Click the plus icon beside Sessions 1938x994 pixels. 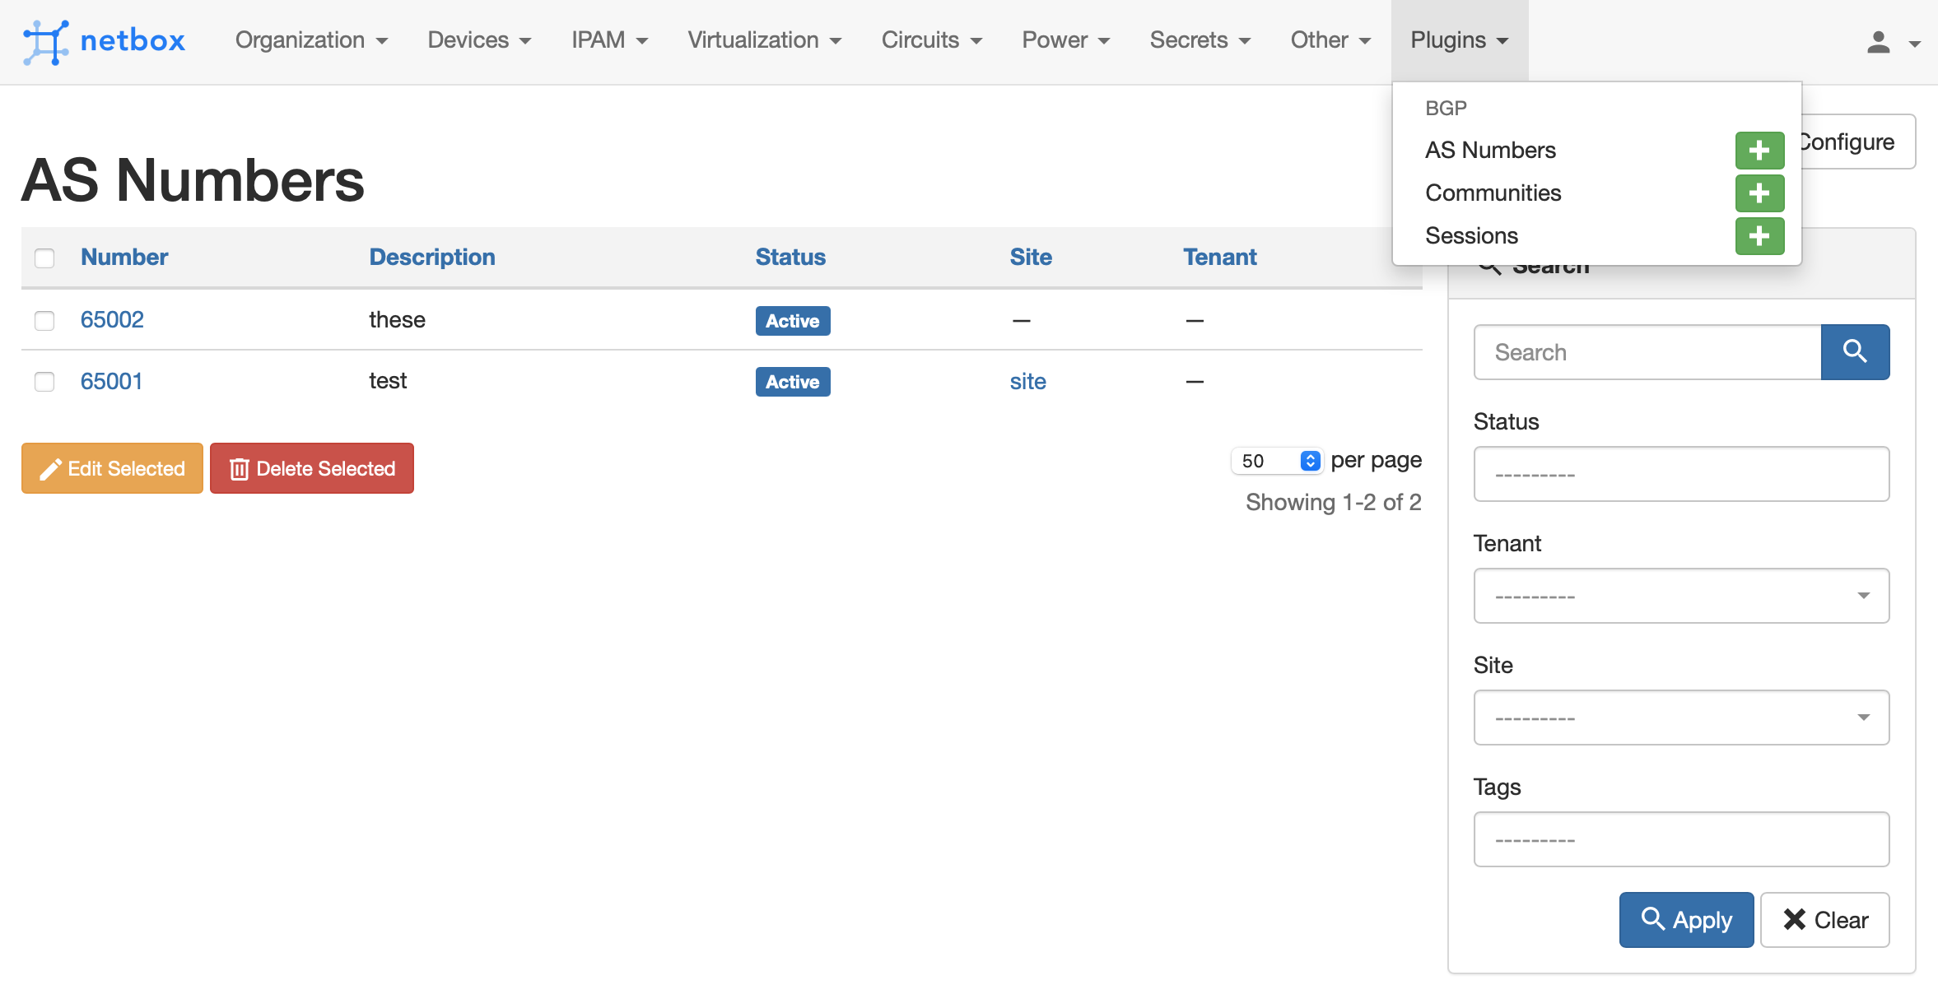[x=1759, y=236]
